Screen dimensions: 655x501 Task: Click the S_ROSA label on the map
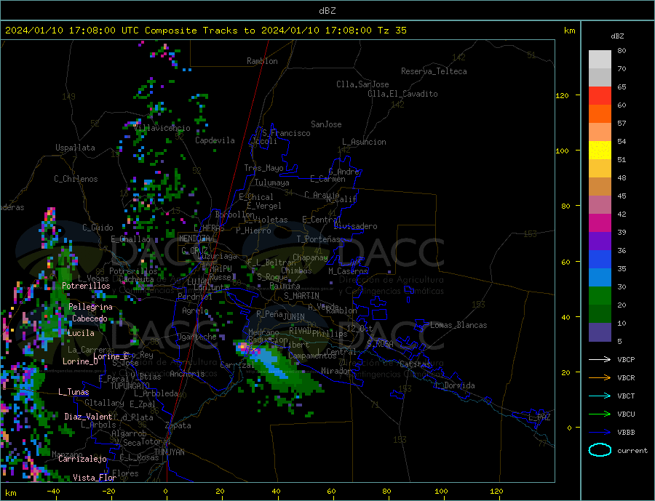pos(380,344)
